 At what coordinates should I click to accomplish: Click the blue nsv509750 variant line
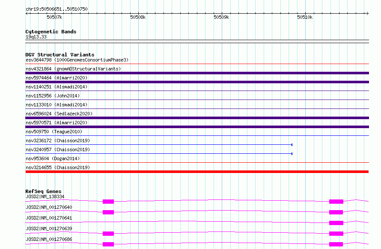click(x=197, y=136)
